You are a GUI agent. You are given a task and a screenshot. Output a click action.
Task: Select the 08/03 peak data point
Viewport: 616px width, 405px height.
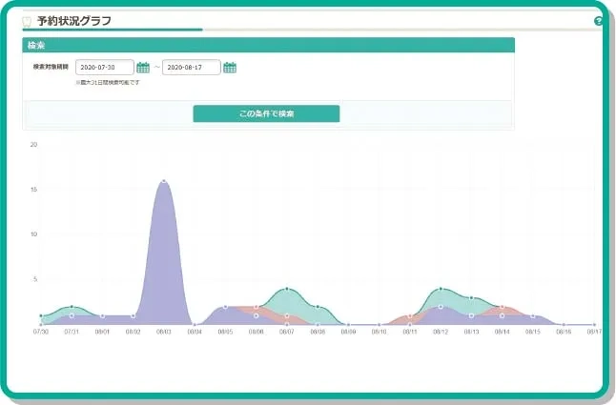click(164, 180)
